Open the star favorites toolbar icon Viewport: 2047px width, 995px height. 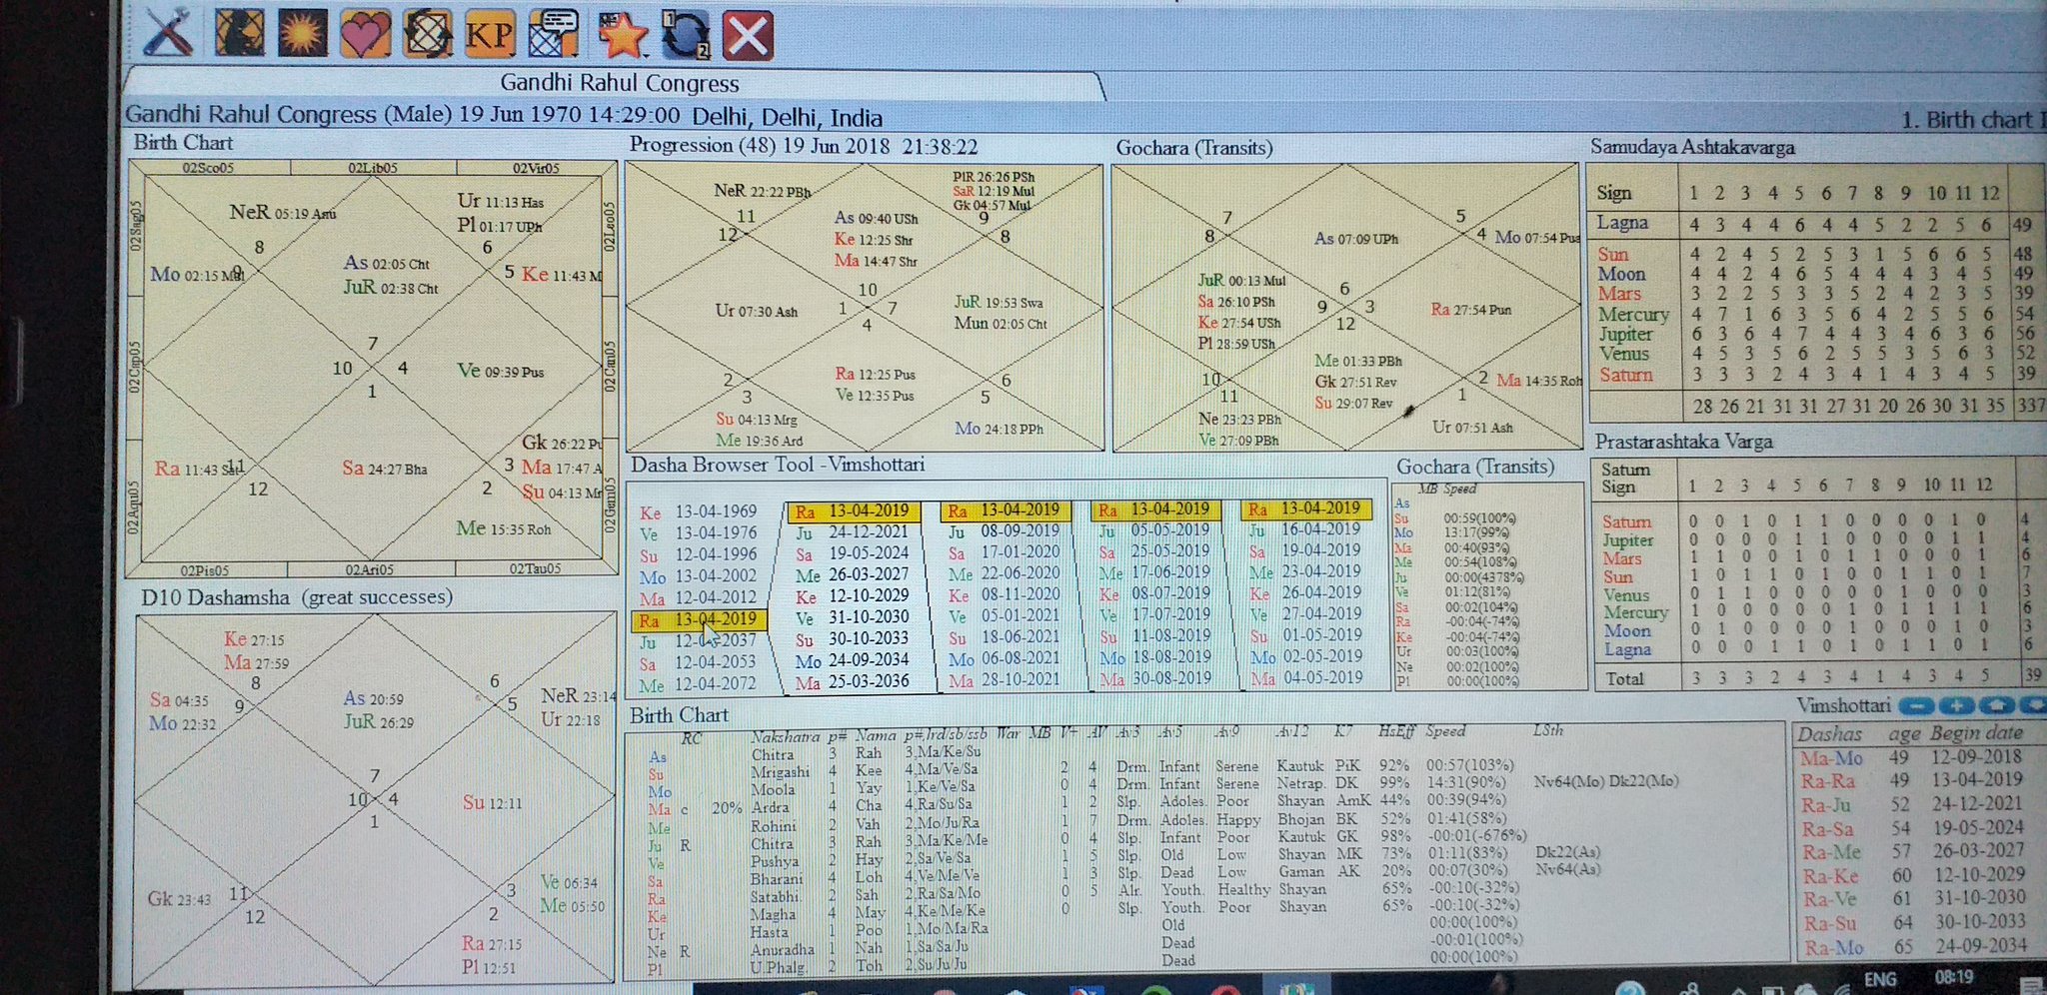(x=622, y=34)
